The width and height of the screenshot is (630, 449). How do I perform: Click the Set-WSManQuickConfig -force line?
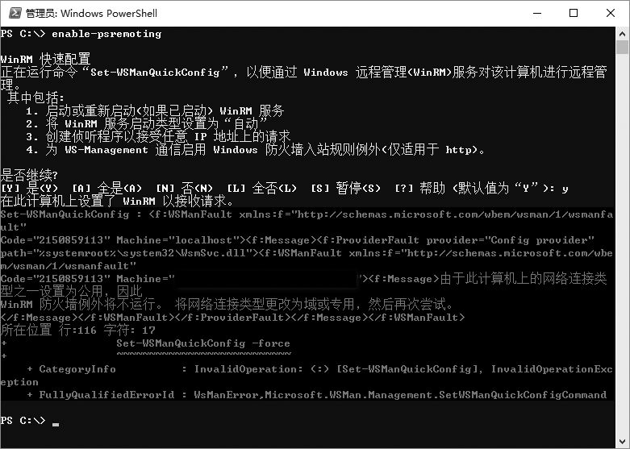coord(202,343)
